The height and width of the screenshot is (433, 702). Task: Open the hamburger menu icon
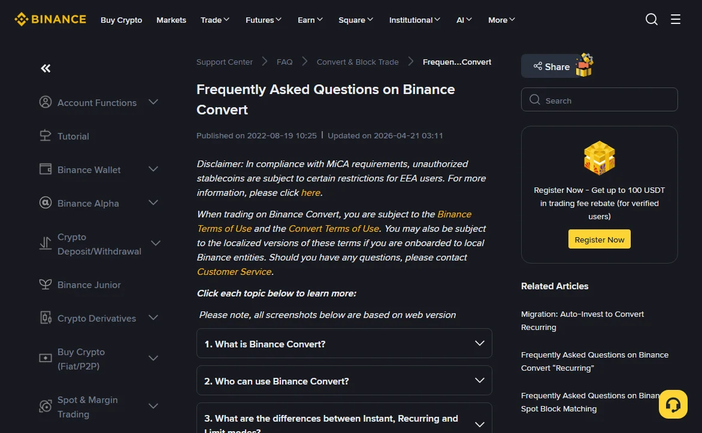click(x=675, y=19)
